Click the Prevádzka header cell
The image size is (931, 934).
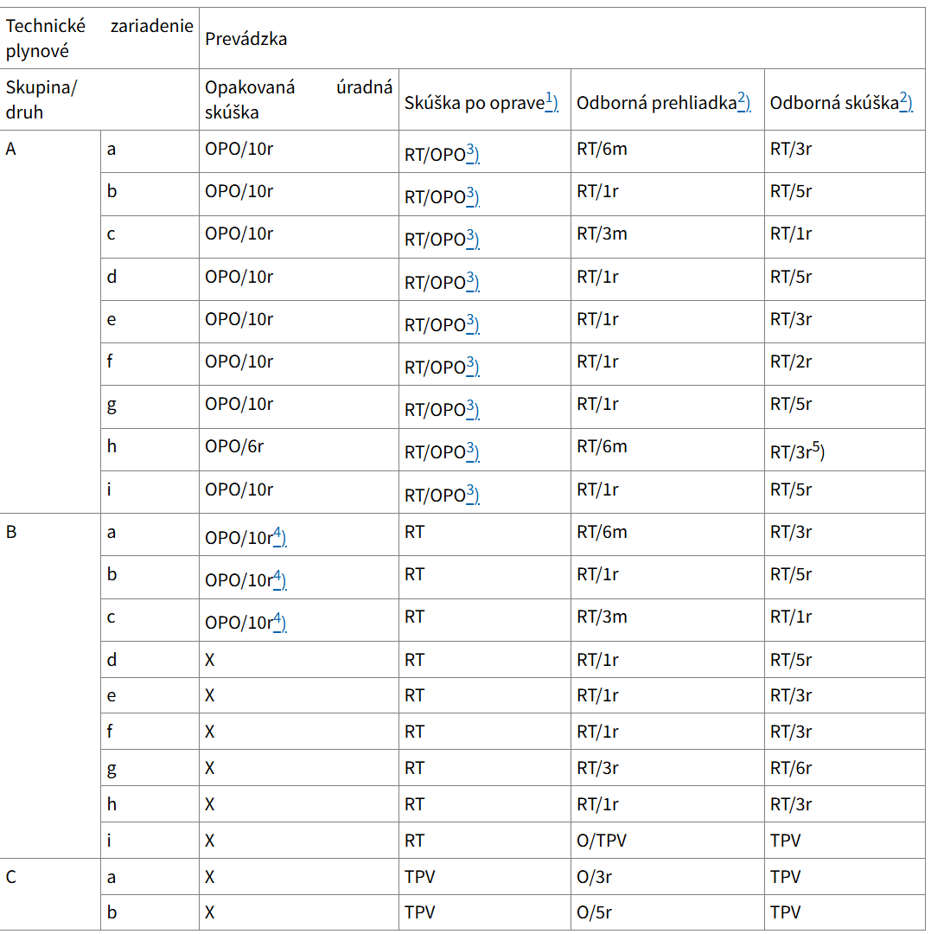coord(246,39)
